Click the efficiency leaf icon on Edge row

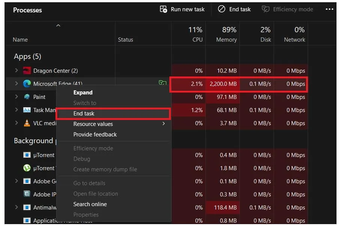[163, 83]
